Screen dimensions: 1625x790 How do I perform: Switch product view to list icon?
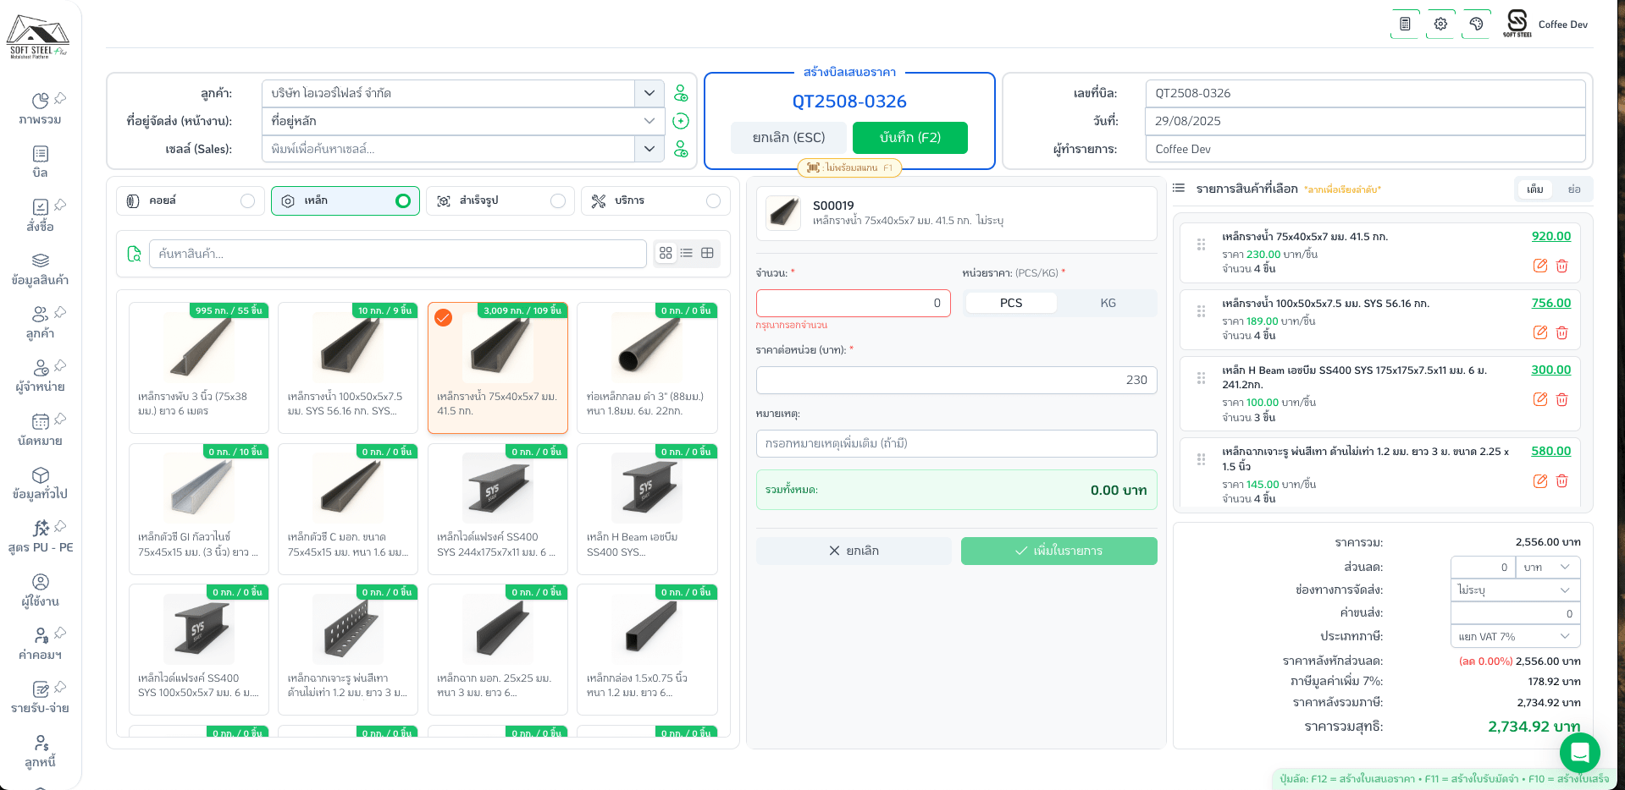[687, 253]
